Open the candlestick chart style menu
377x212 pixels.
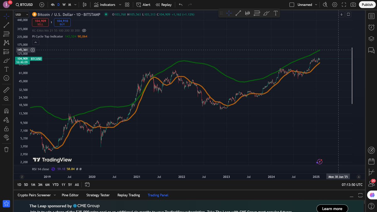point(85,5)
